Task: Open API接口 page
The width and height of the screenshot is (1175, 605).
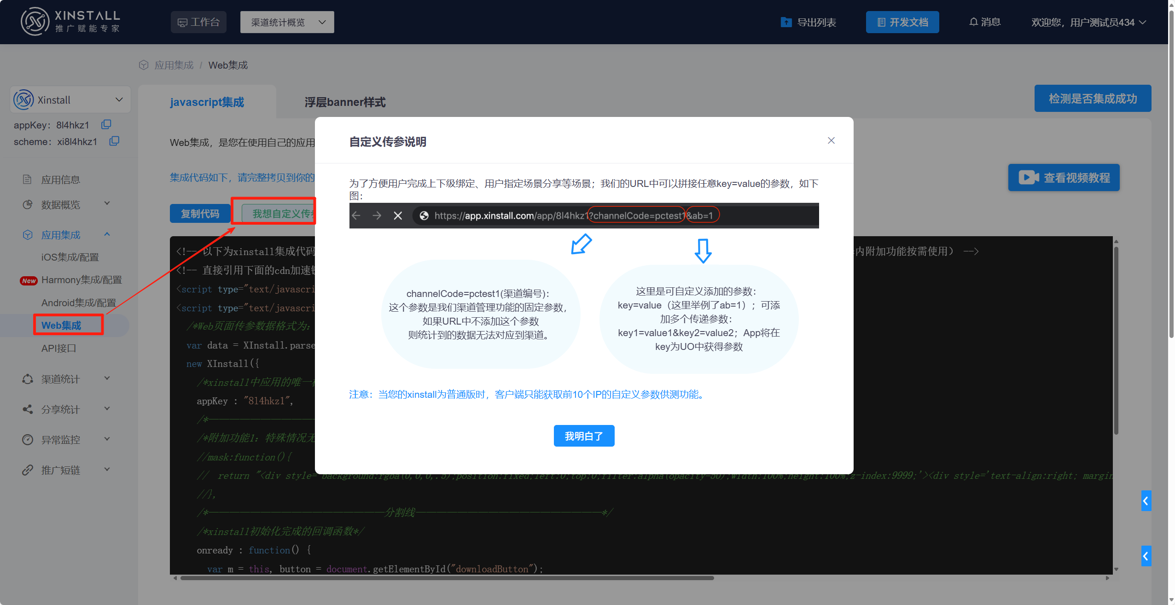Action: click(58, 348)
